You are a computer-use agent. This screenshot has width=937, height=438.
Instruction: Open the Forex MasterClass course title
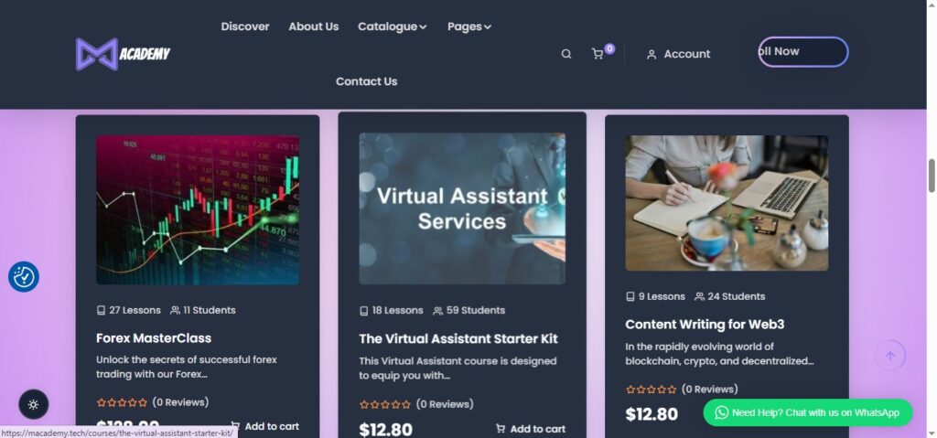154,338
